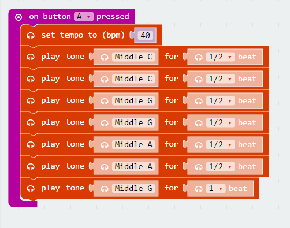Open the 1/2 beat dropdown on second Middle A row

pyautogui.click(x=220, y=167)
